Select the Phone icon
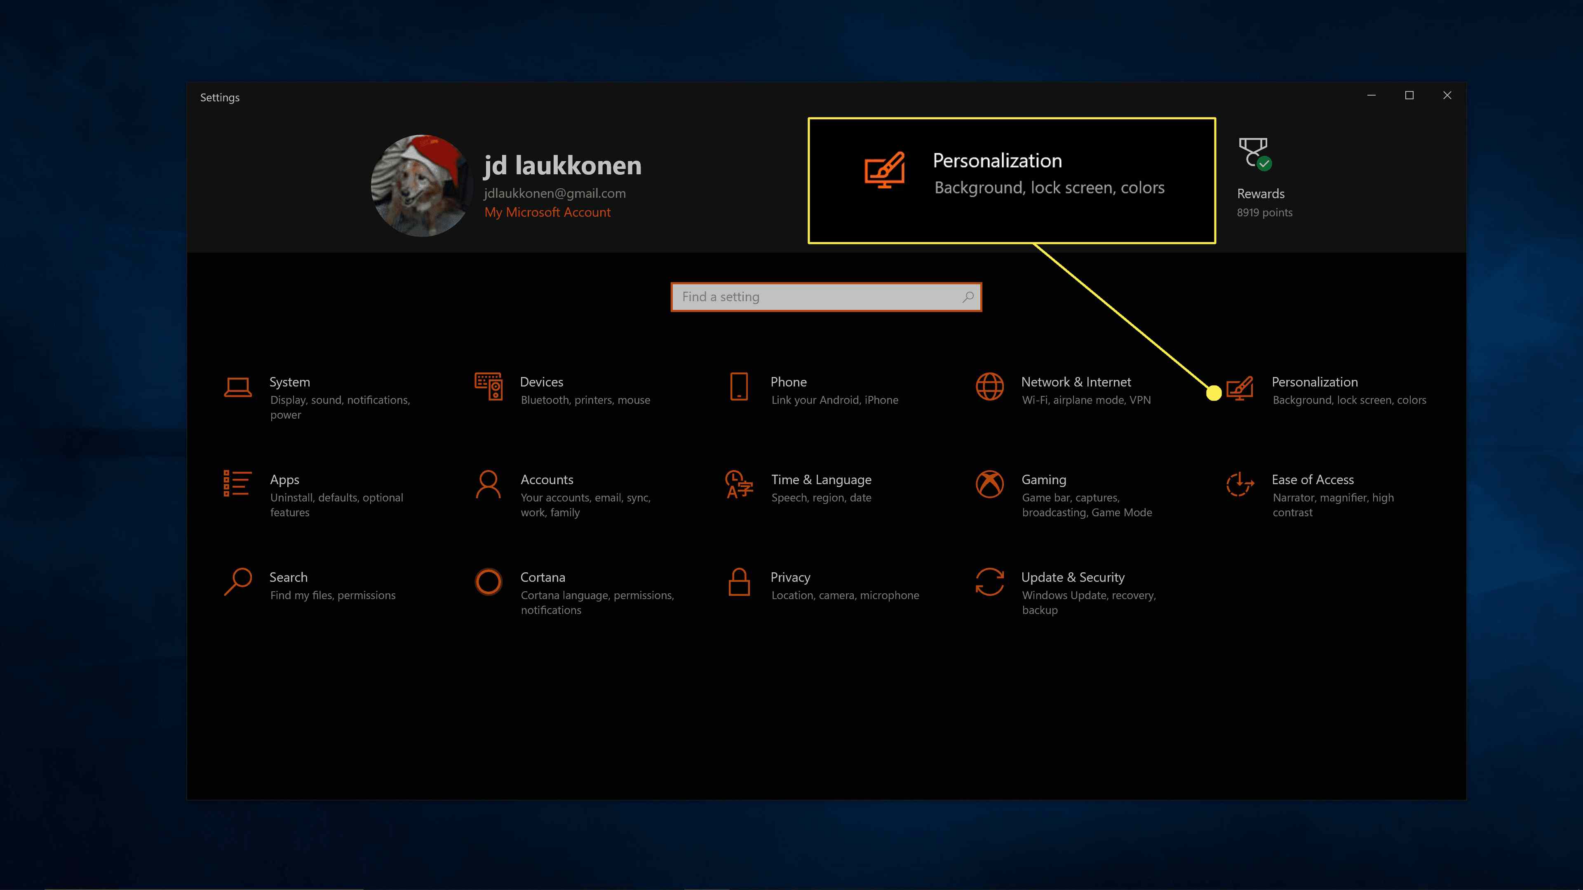Image resolution: width=1583 pixels, height=890 pixels. 739,386
